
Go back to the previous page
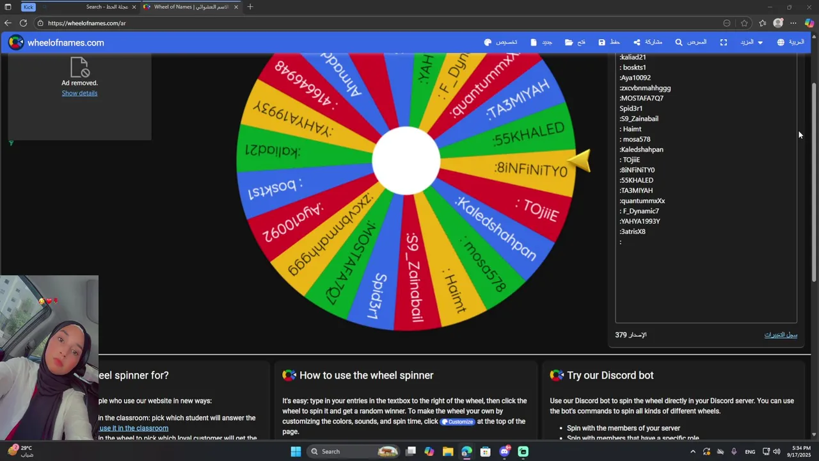8,23
